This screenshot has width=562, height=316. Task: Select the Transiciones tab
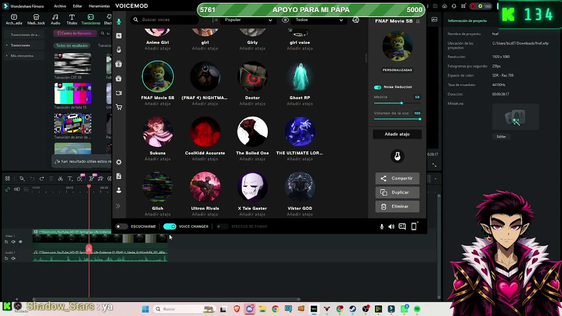90,20
